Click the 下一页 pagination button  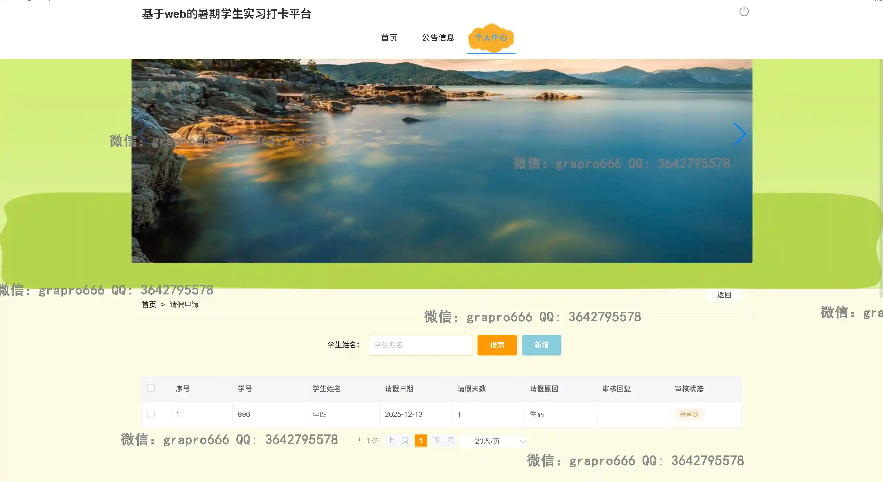(443, 441)
